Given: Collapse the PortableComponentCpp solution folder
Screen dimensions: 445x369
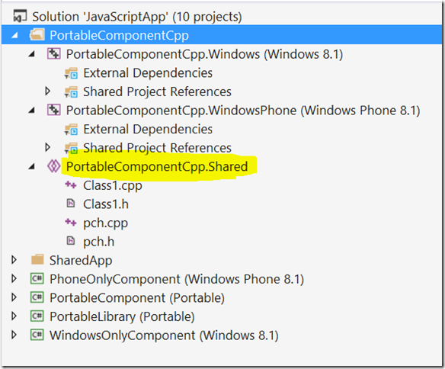Looking at the screenshot, I should pos(14,35).
